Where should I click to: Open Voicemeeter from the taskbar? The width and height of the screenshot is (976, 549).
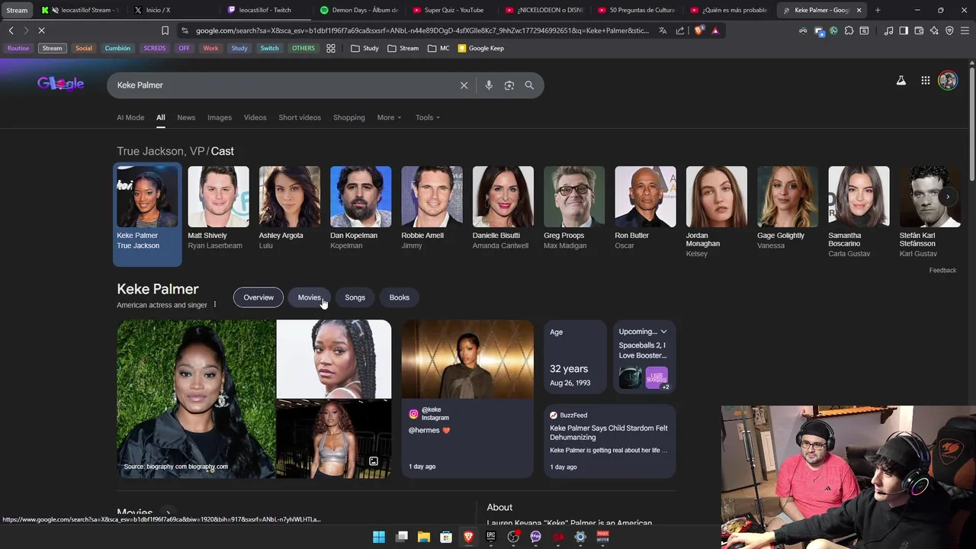(602, 537)
